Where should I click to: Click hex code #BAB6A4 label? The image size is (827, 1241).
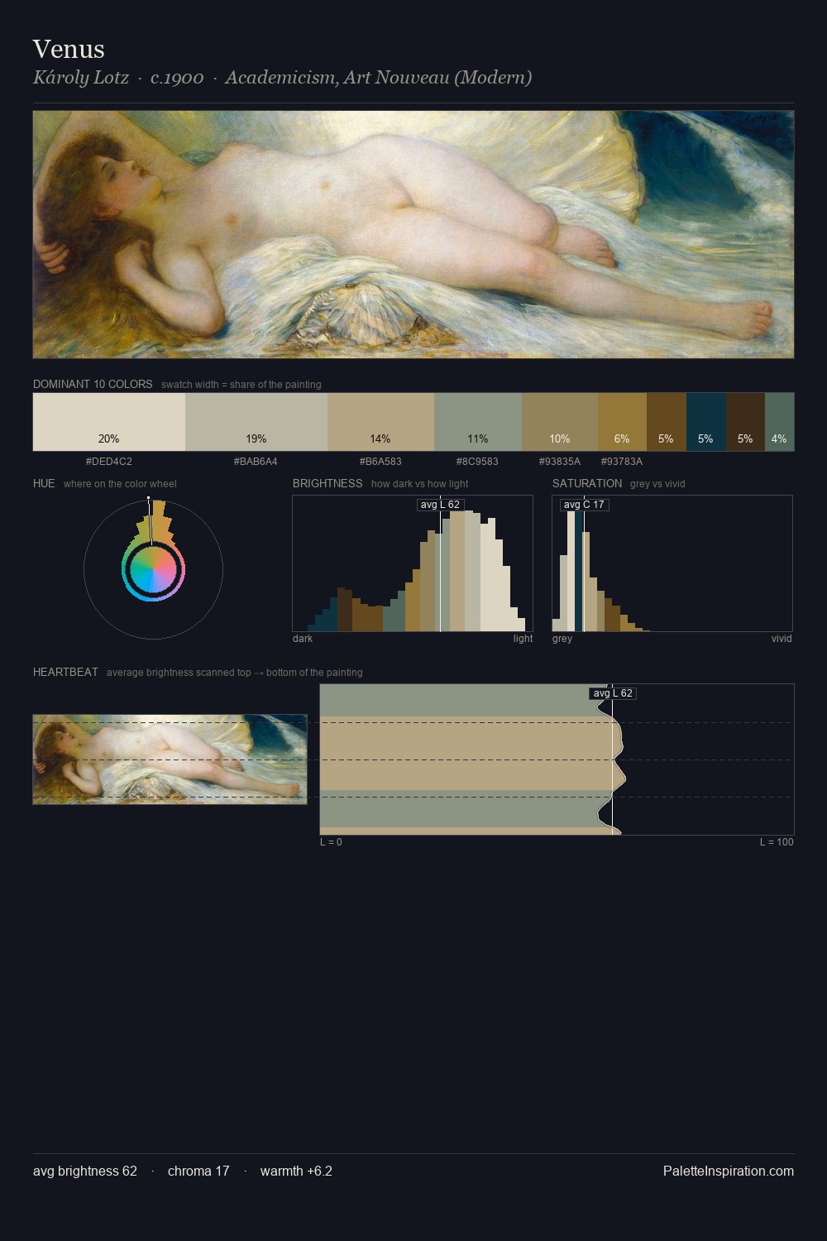coord(256,462)
